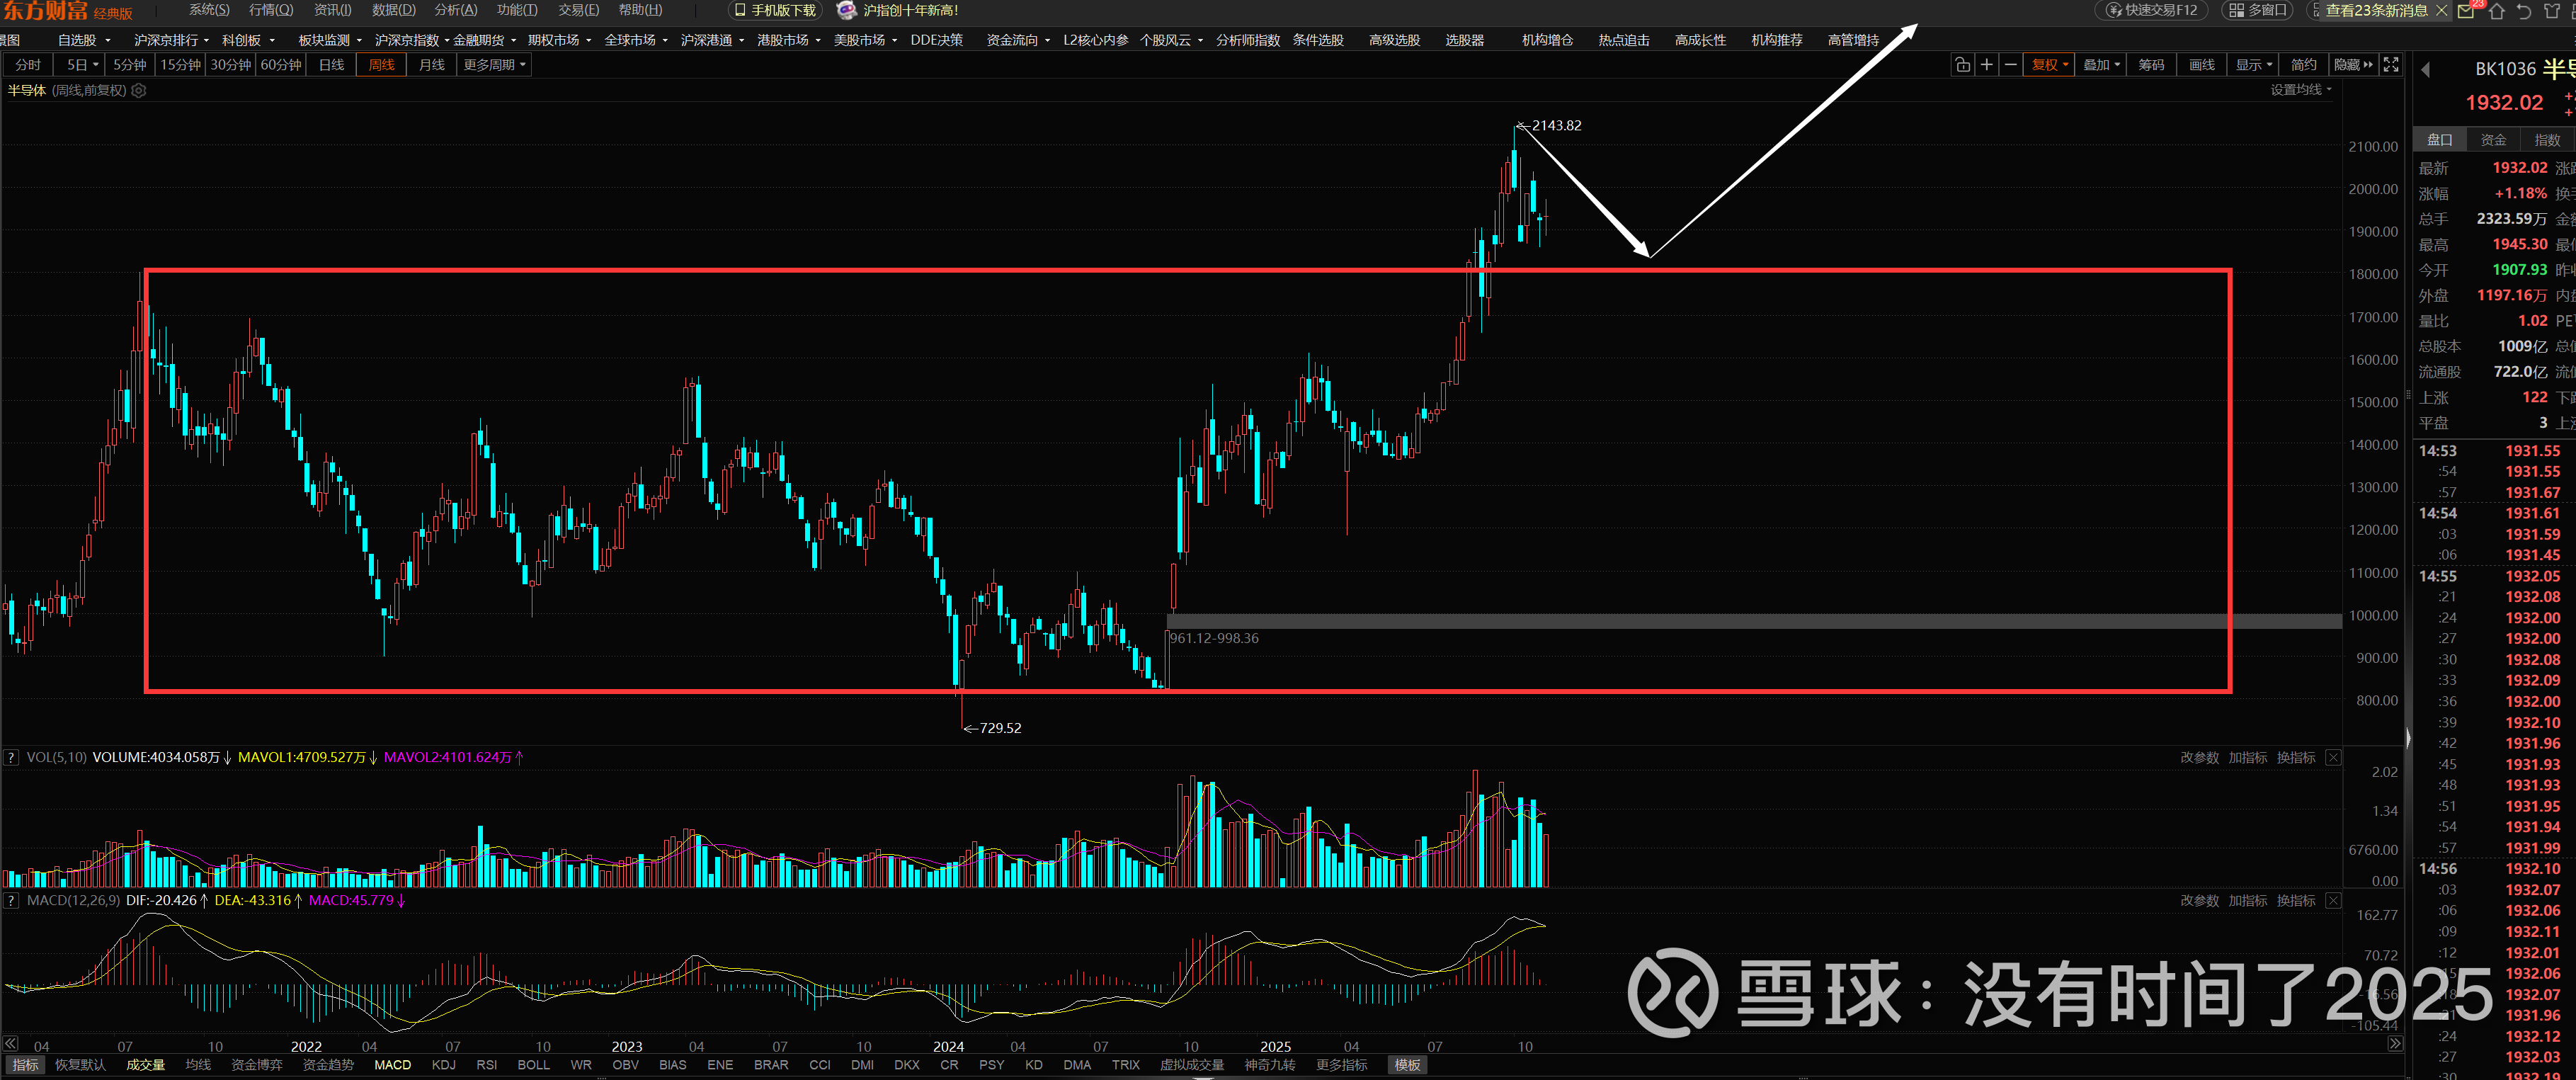Viewport: 2576px width, 1080px height.
Task: Open the 复权 dropdown
Action: point(2048,65)
